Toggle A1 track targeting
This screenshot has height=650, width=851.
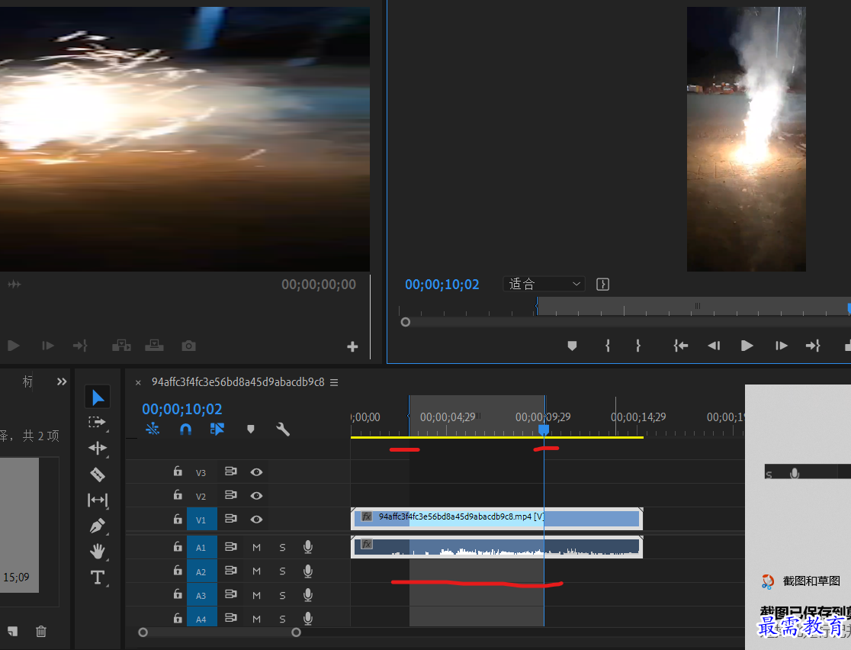tap(201, 547)
